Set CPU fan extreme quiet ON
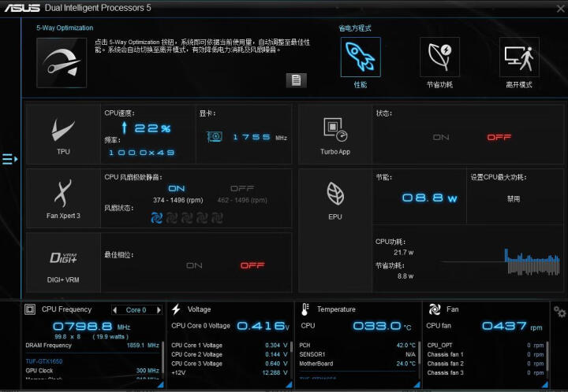Image resolution: width=568 pixels, height=392 pixels. pyautogui.click(x=177, y=189)
